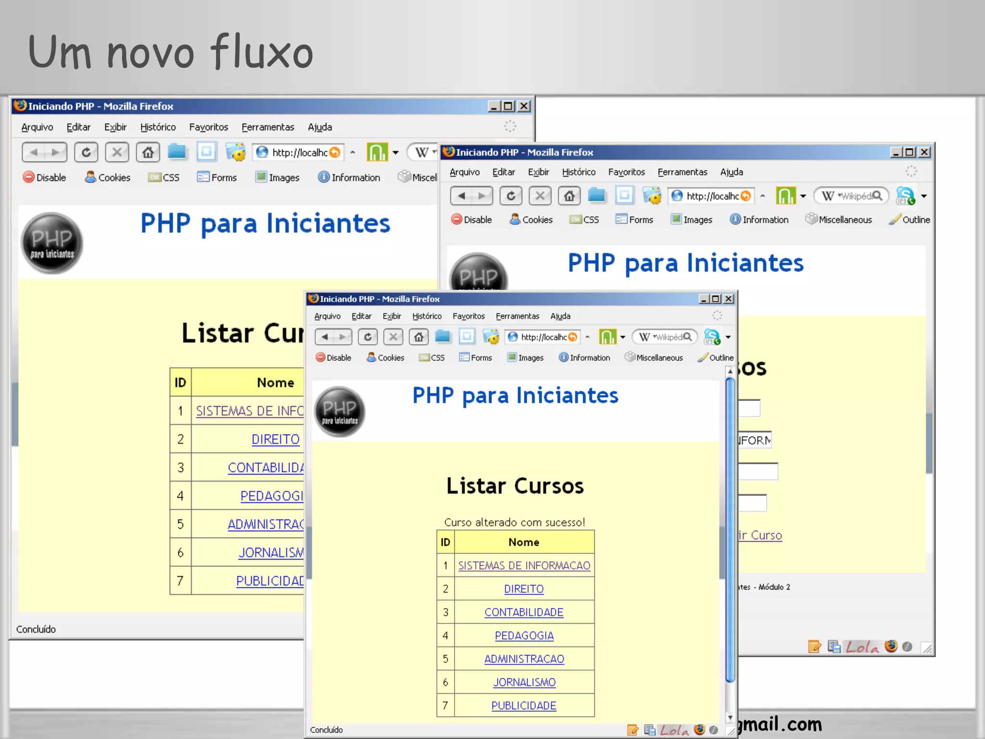The image size is (985, 739).
Task: Click the Wikipedia search box in right back window
Action: click(x=850, y=196)
